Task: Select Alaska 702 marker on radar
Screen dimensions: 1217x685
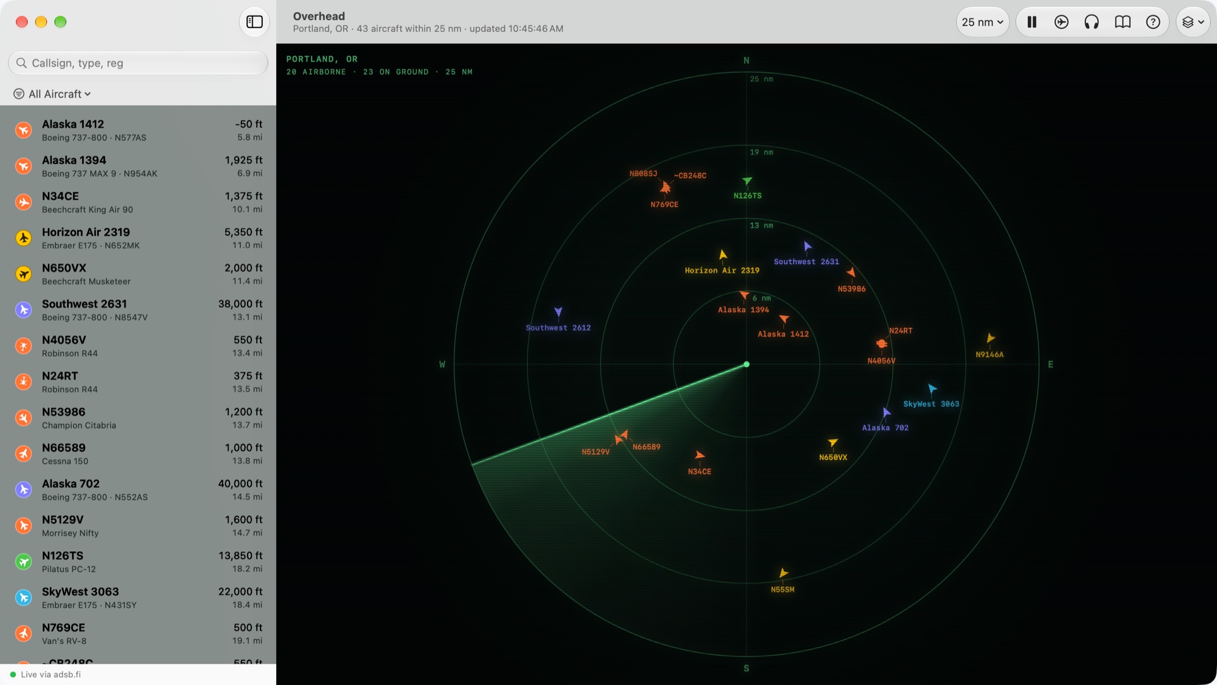Action: 886,412
